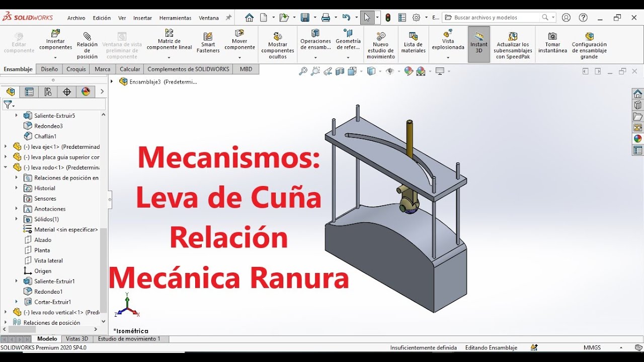Open the Custom Properties icon in task pane

pos(638,150)
